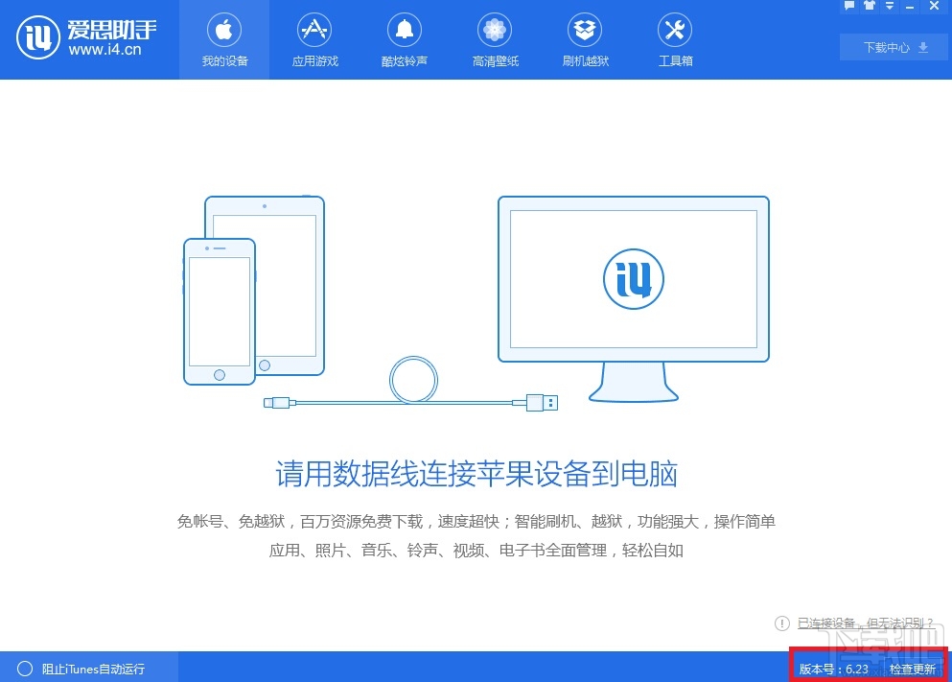Open the main menu chevron in titlebar
Viewport: 952px width, 682px height.
coord(890,6)
